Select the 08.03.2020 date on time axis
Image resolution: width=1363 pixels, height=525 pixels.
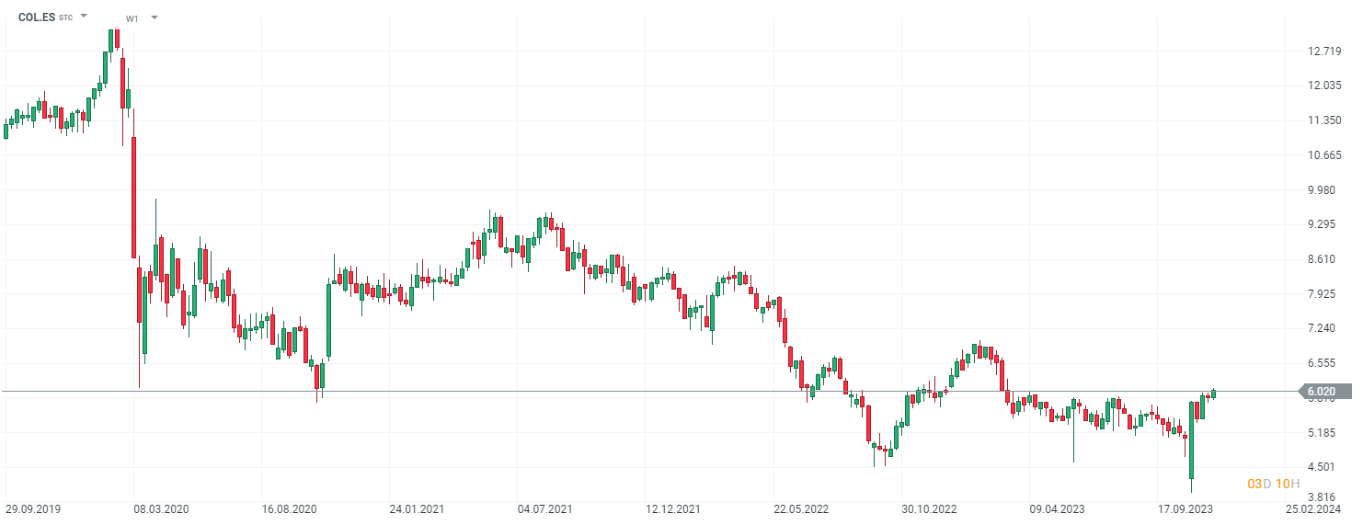[x=161, y=508]
